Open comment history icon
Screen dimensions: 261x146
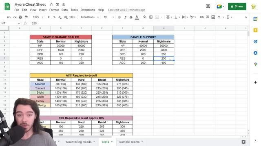click(x=208, y=6)
